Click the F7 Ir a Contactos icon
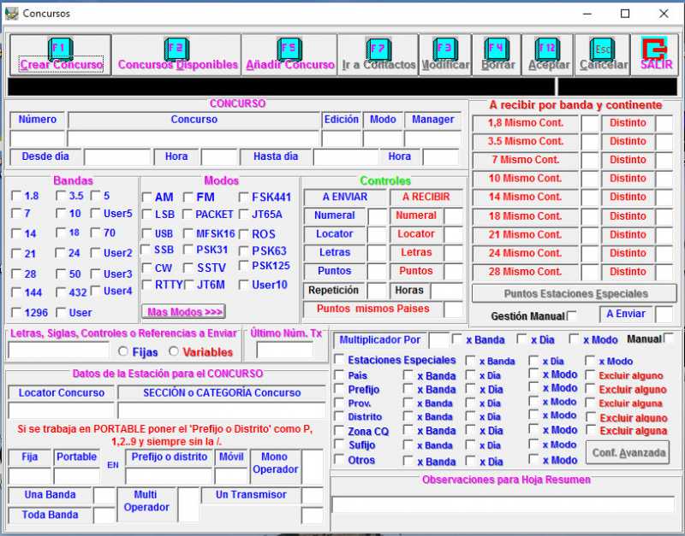Screen dimensions: 685x536 pyautogui.click(x=378, y=47)
